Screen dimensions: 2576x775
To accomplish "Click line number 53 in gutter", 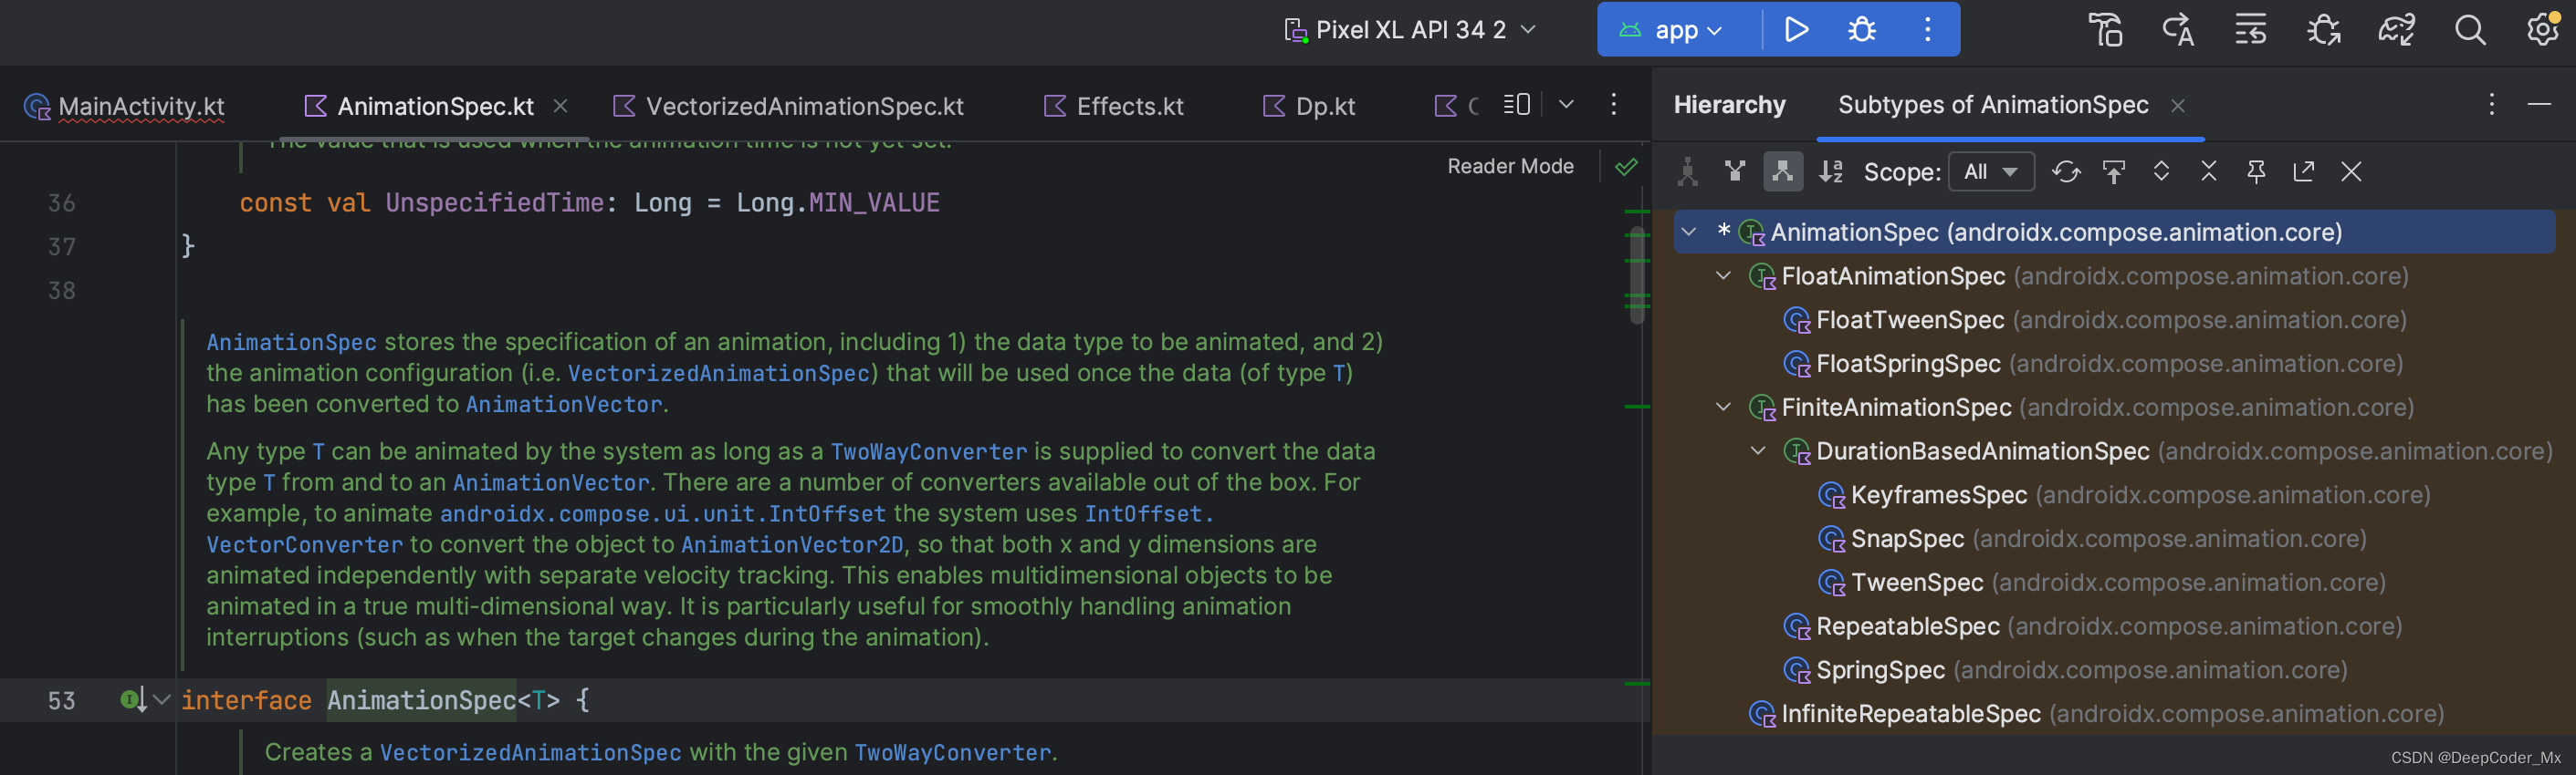I will tap(61, 700).
